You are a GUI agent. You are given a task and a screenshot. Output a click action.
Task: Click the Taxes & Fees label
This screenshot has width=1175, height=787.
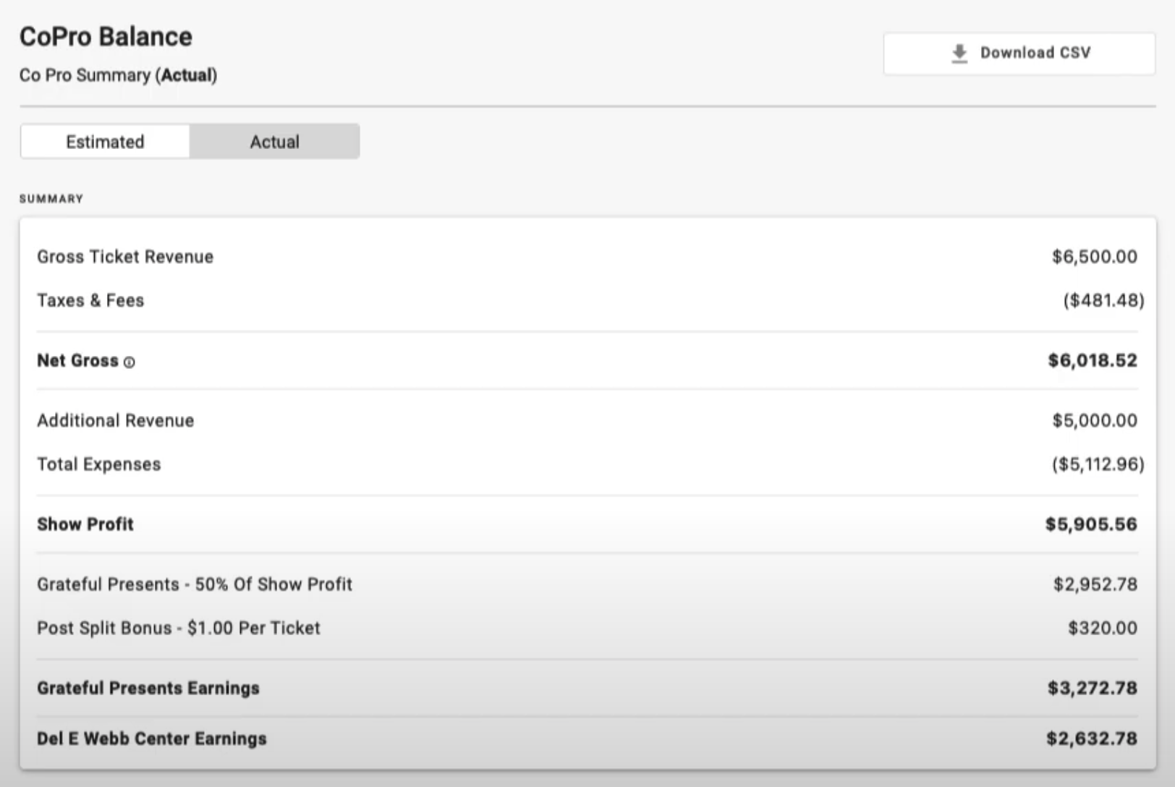click(90, 300)
